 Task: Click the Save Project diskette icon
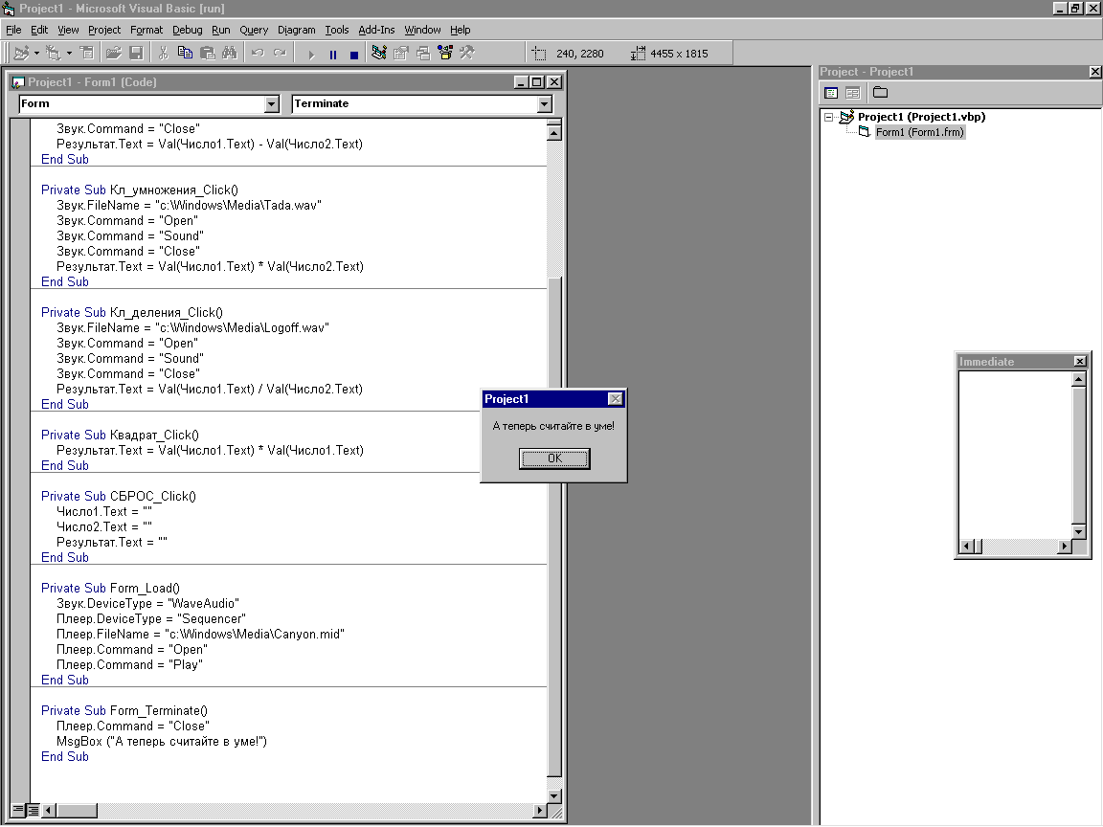pyautogui.click(x=136, y=53)
